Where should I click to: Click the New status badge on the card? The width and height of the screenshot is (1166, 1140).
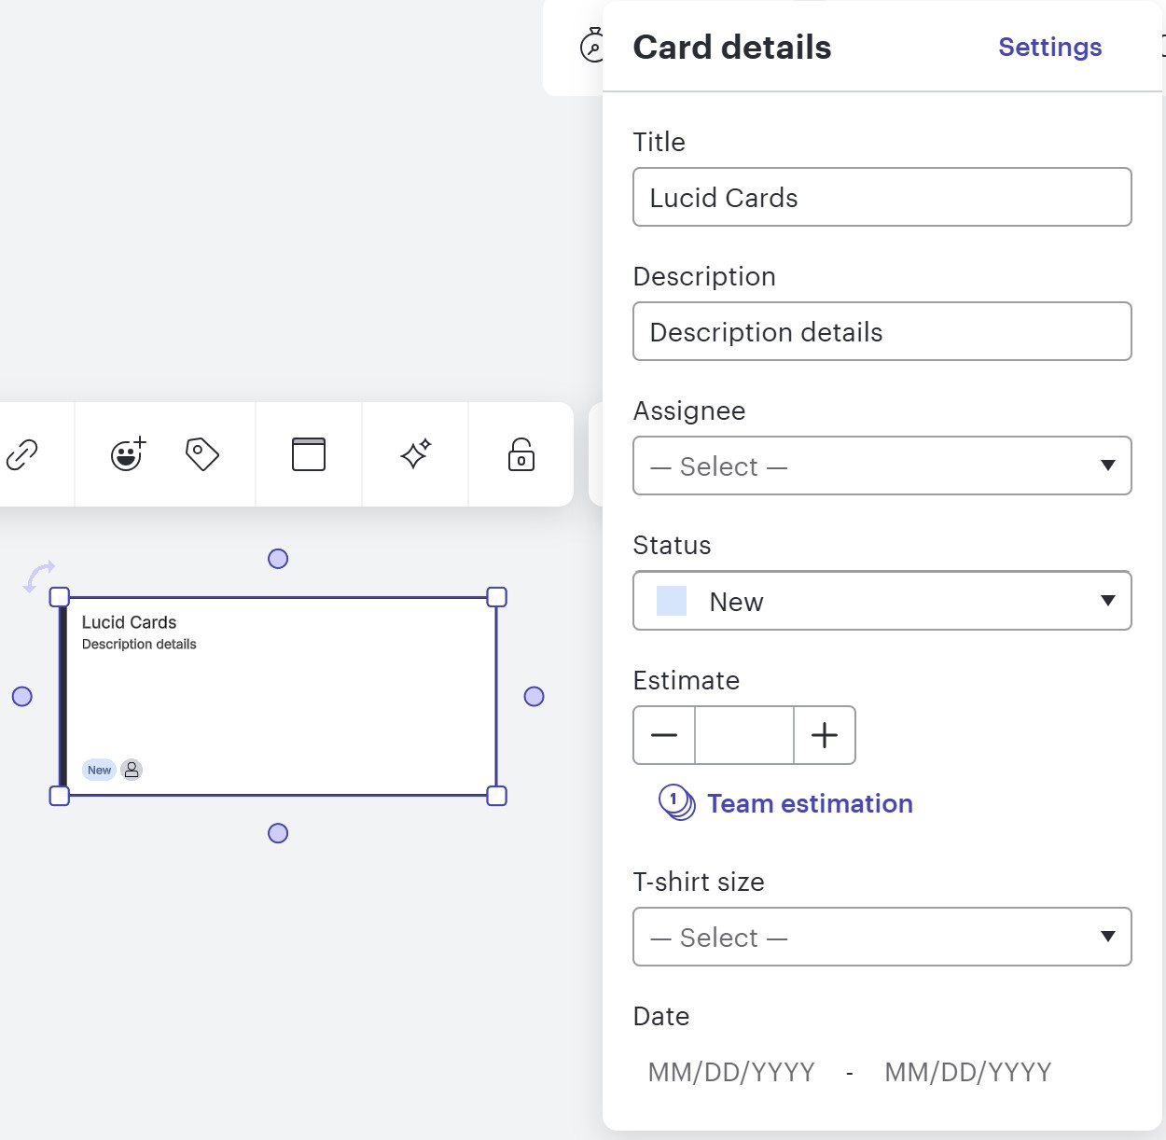pos(99,770)
